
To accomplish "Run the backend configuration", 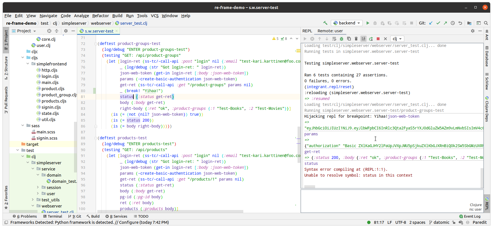I will (368, 23).
